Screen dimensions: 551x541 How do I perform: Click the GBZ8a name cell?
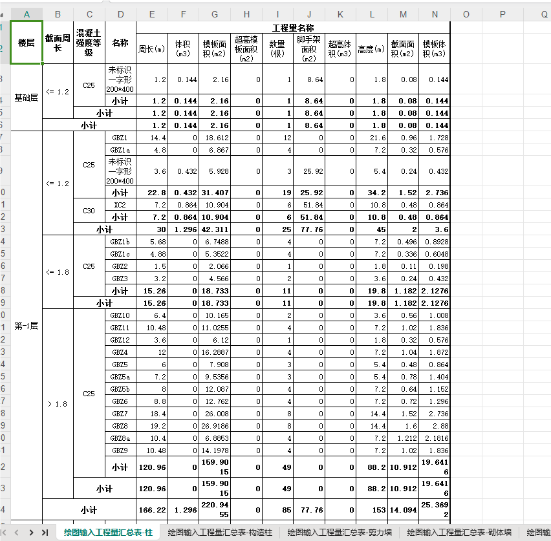(120, 438)
